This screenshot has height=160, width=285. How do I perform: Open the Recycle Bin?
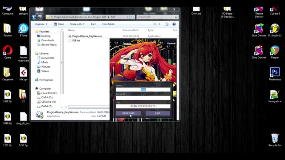[275, 140]
